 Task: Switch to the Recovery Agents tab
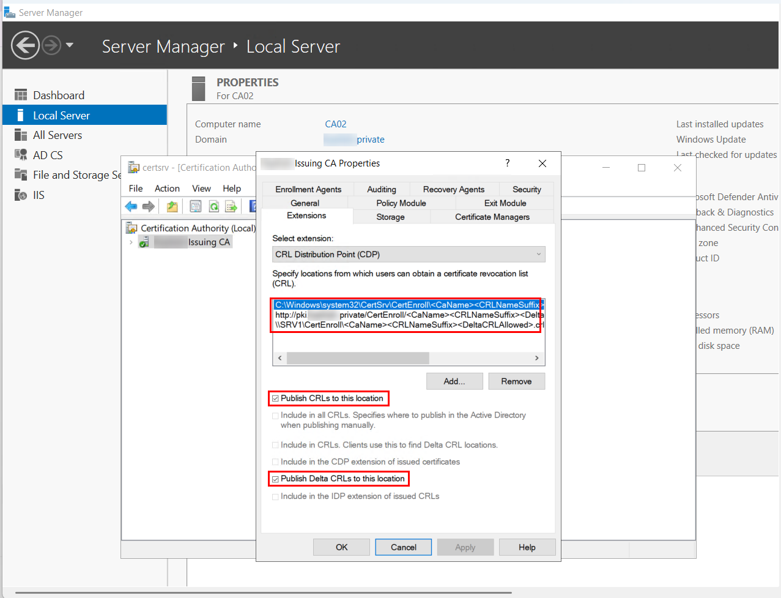454,189
